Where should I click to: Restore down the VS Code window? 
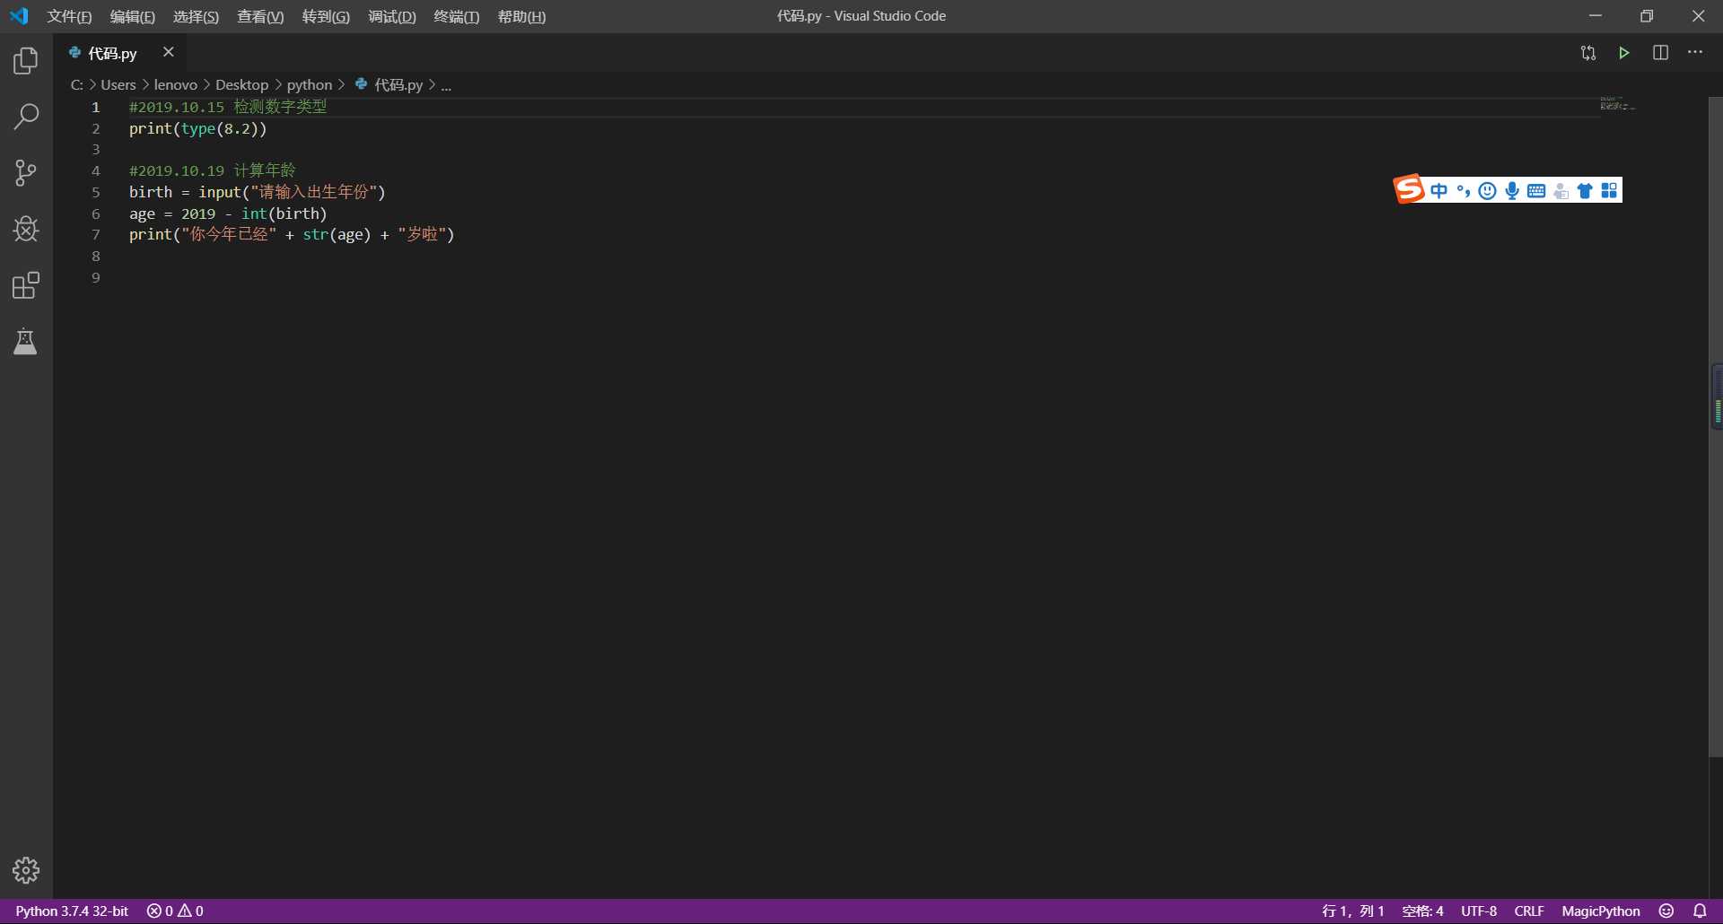point(1647,16)
